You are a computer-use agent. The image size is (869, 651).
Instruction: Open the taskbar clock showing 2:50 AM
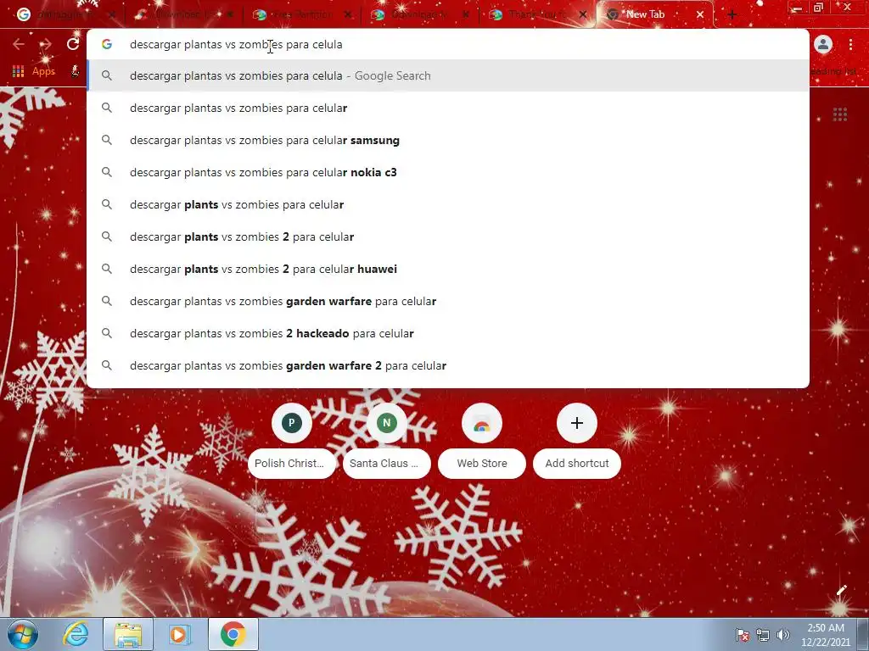(x=825, y=635)
